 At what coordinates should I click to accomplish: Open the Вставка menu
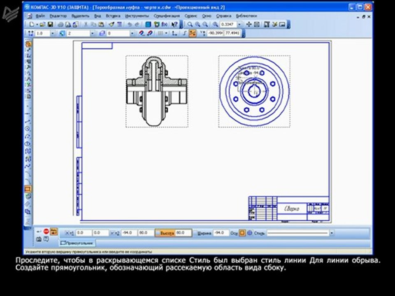pos(113,16)
